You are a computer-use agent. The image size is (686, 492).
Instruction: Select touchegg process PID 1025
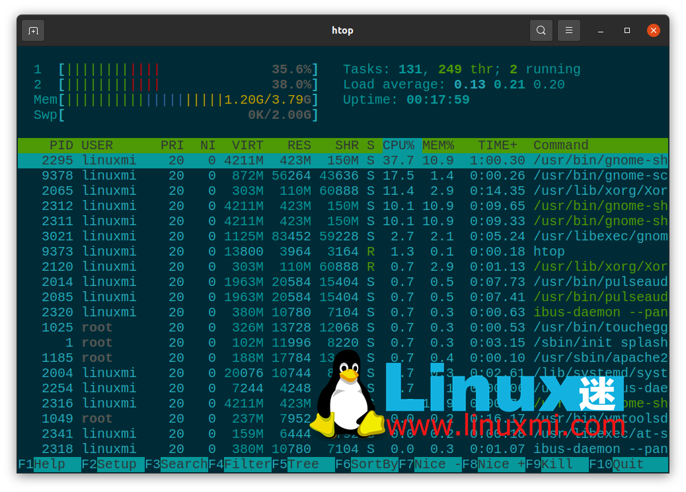tap(343, 328)
